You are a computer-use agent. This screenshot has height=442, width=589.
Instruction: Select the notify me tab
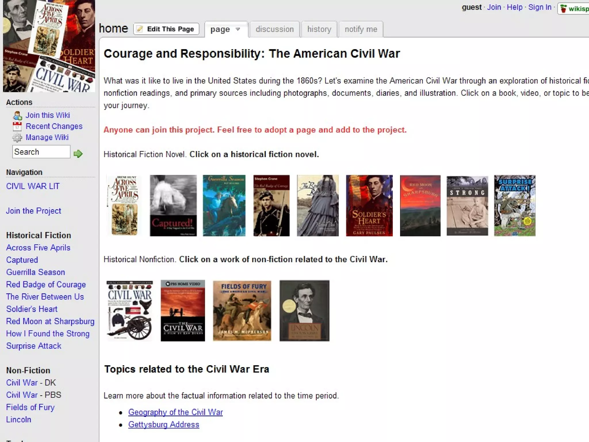pos(361,29)
